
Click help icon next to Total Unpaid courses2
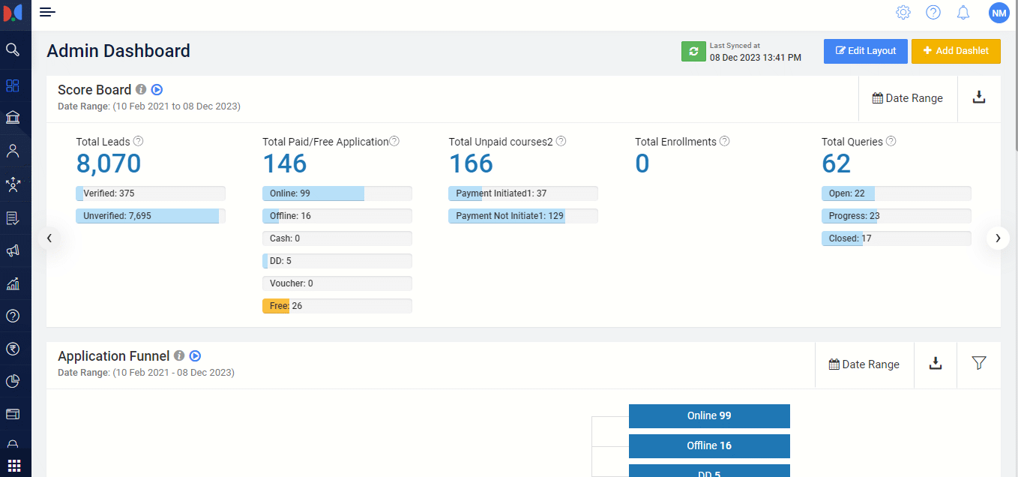tap(561, 141)
